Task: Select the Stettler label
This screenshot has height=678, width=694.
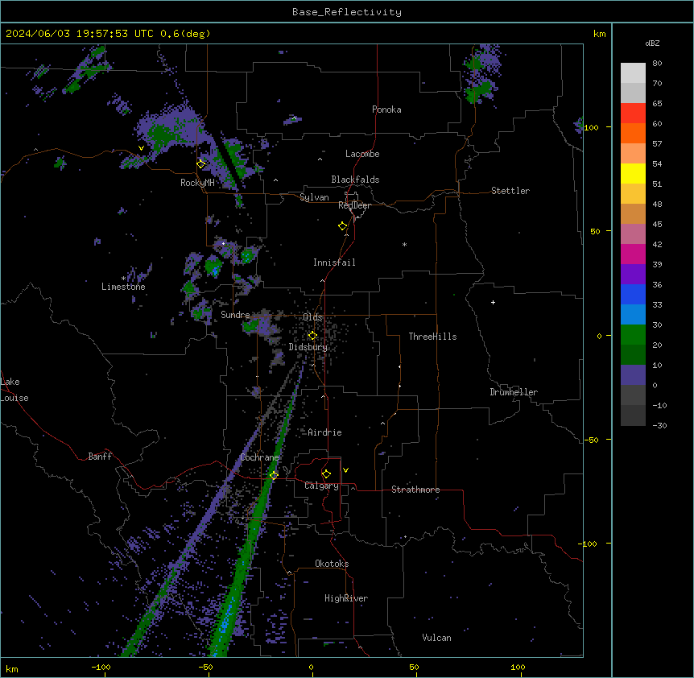Action: pos(510,191)
